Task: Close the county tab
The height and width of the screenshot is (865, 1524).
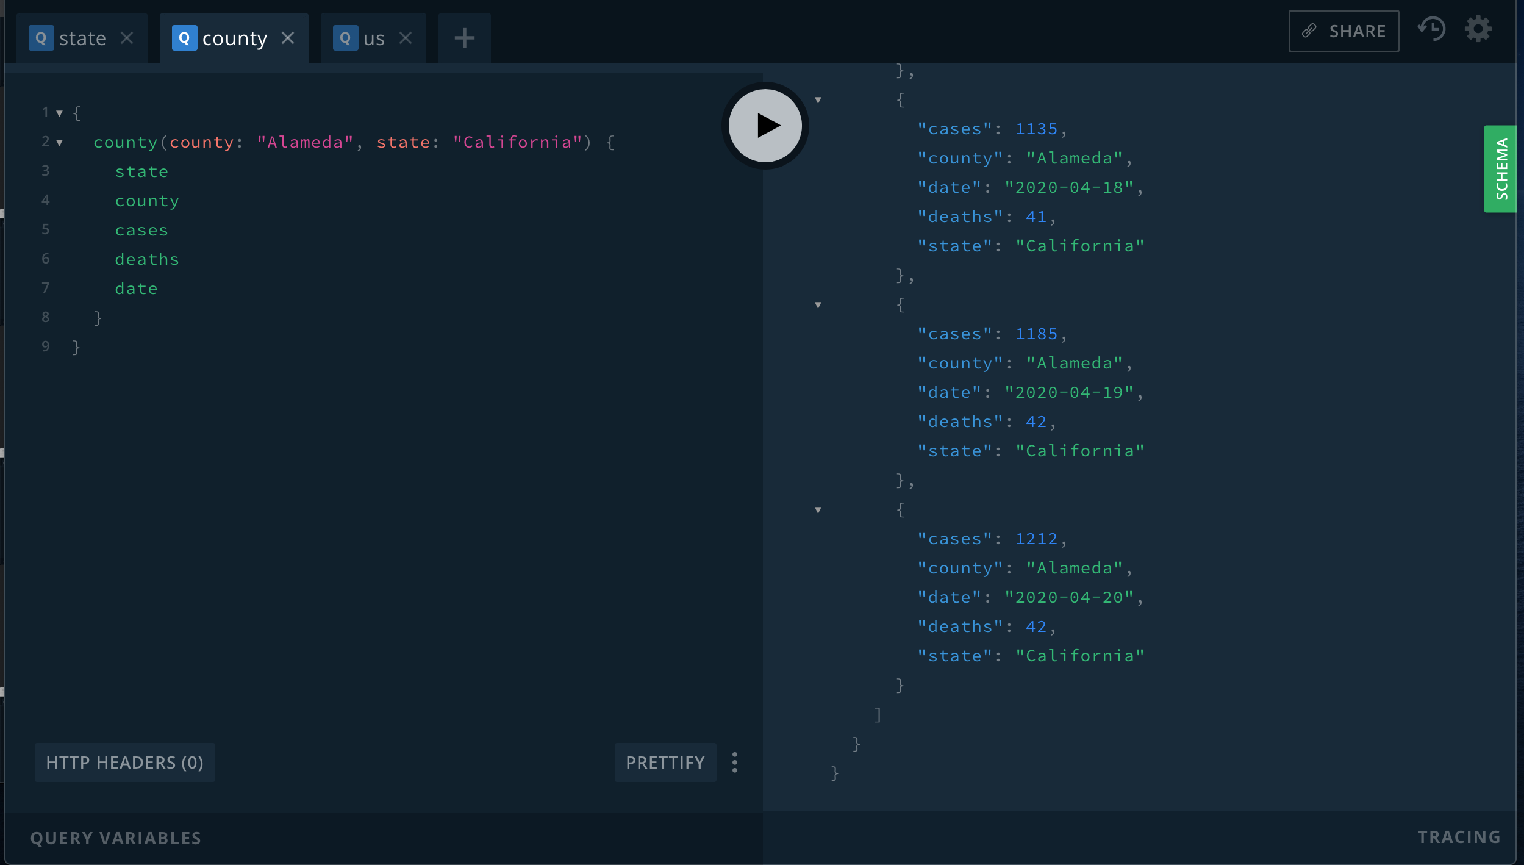Action: (288, 38)
